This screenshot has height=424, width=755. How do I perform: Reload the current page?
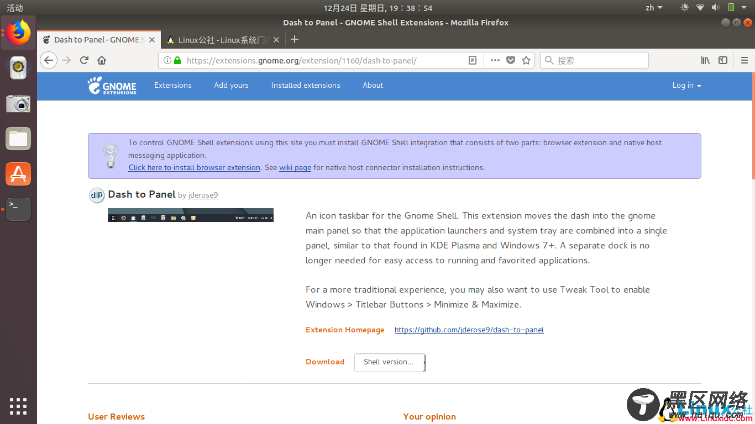[x=84, y=60]
